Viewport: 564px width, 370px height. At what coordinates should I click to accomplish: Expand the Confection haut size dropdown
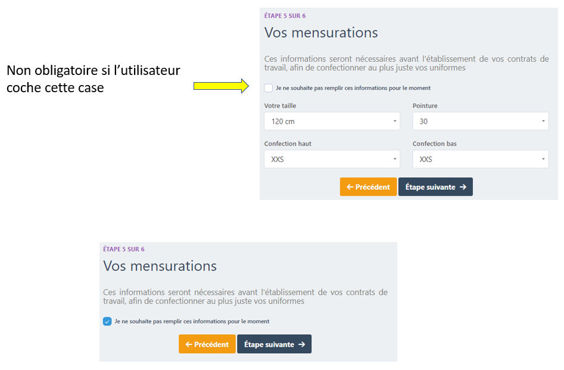click(332, 159)
